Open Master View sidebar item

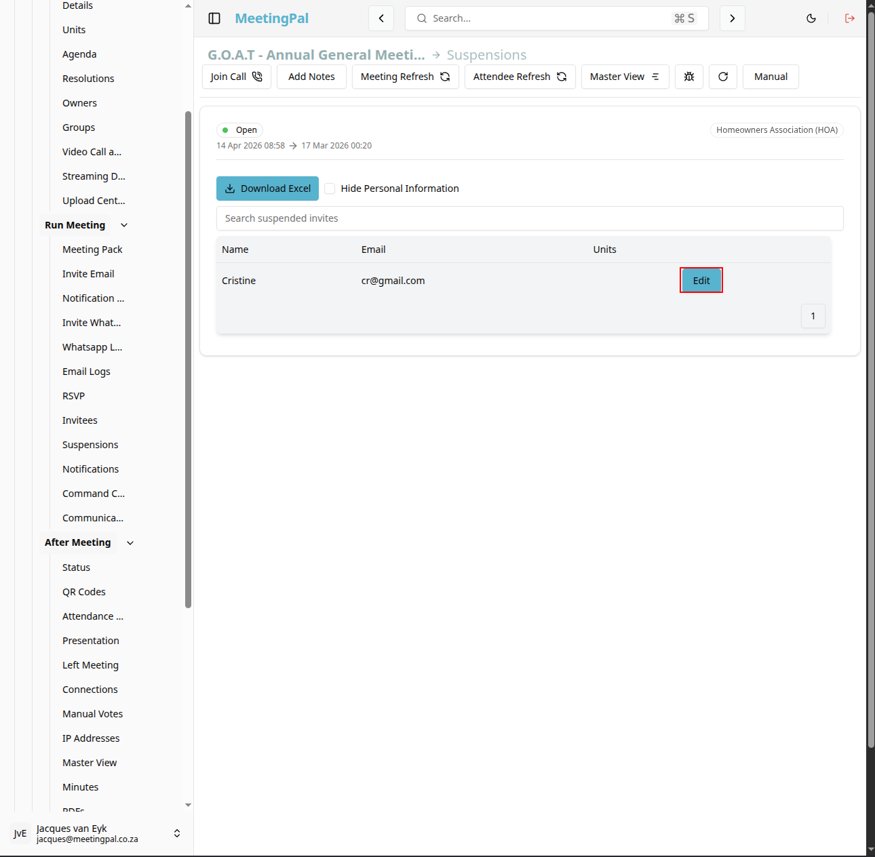point(90,763)
